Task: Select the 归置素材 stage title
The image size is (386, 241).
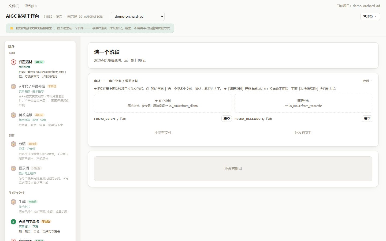Action: pos(25,62)
